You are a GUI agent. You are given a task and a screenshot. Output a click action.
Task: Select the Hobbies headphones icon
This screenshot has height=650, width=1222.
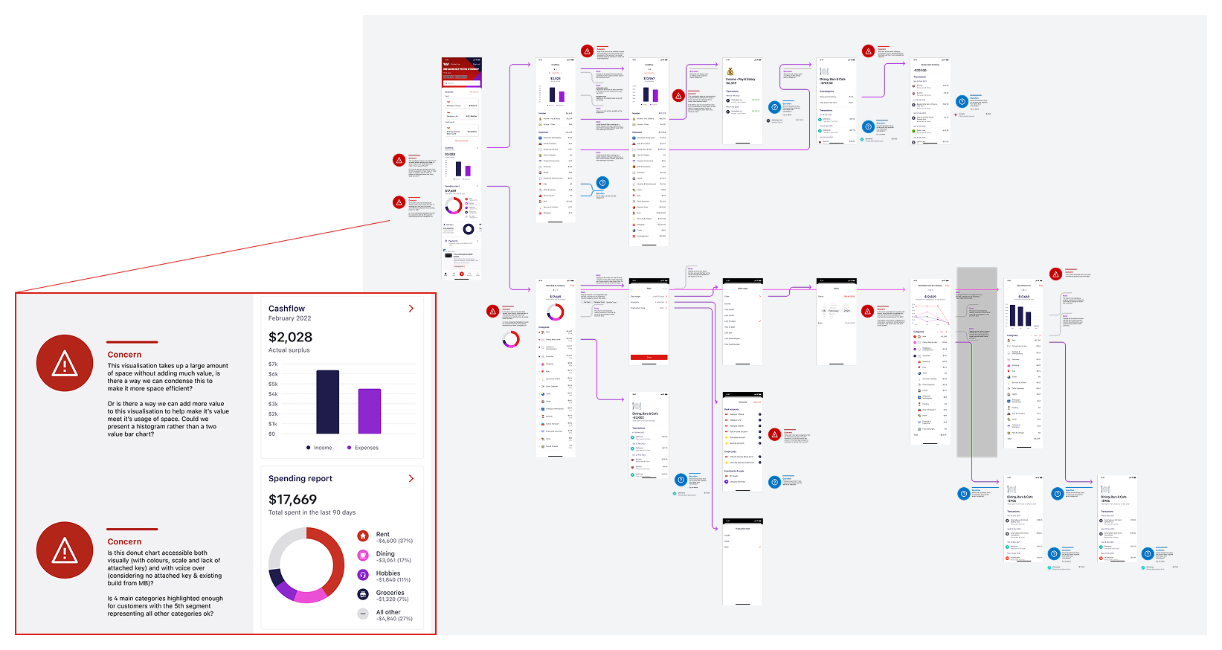click(362, 574)
